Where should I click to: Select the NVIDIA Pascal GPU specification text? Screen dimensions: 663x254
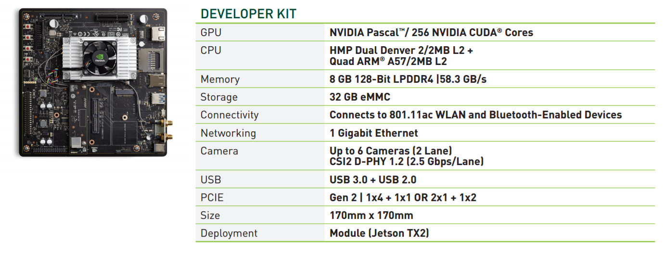(x=431, y=33)
